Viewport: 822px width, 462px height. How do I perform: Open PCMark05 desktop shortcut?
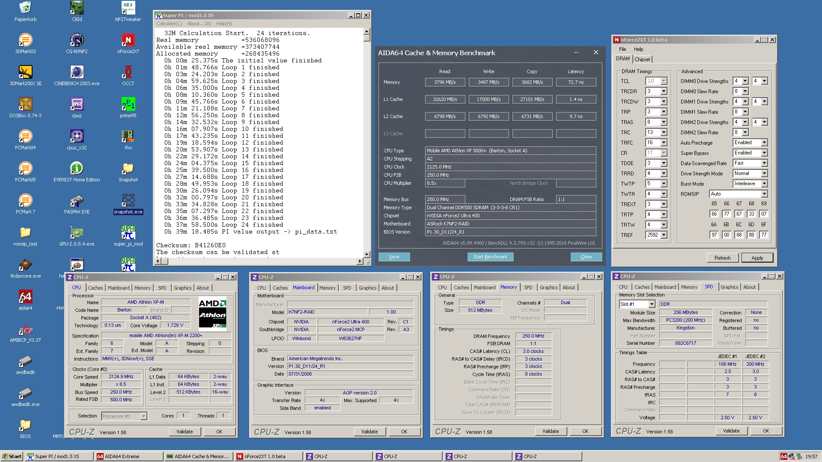coord(25,172)
